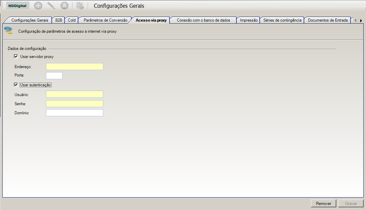Image resolution: width=366 pixels, height=210 pixels.
Task: Click the add (plus) toolbar icon
Action: [38, 6]
